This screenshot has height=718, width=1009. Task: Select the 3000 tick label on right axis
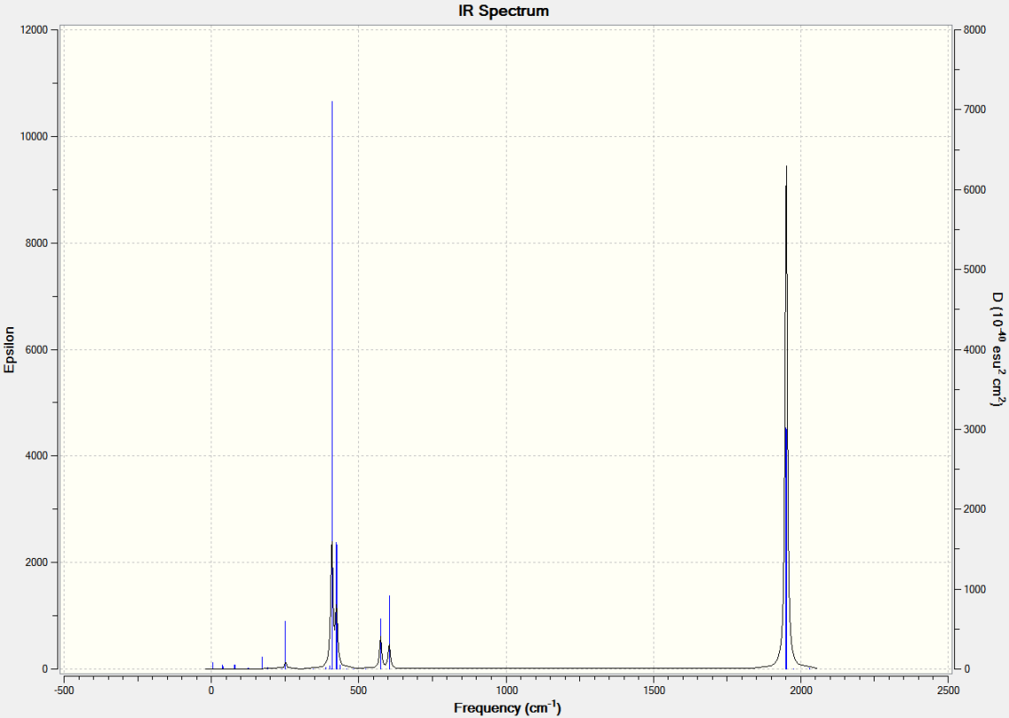tap(975, 429)
